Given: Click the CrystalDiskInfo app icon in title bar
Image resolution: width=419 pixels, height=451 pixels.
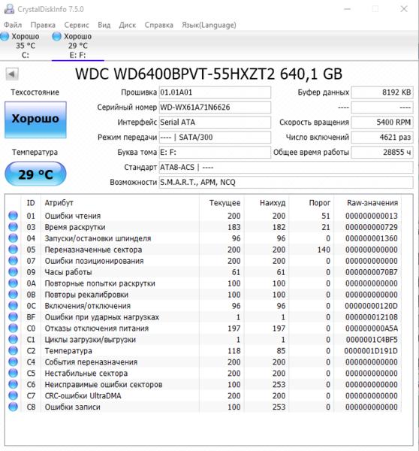Looking at the screenshot, I should click(9, 9).
